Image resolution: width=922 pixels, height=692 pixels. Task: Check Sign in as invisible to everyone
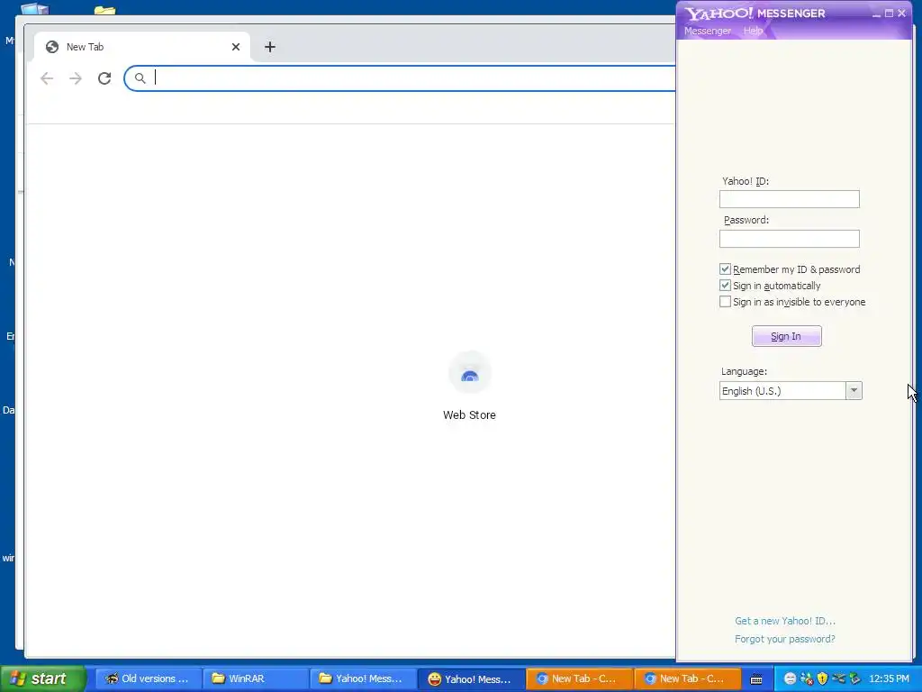tap(725, 302)
